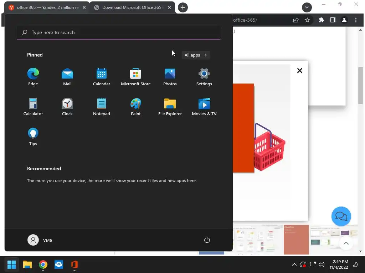Screen dimensions: 365x273
Task: Open the Tips app
Action: pos(33,137)
